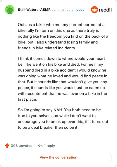Click the 'View the conversation' button
117x167 pixels.
(58, 157)
